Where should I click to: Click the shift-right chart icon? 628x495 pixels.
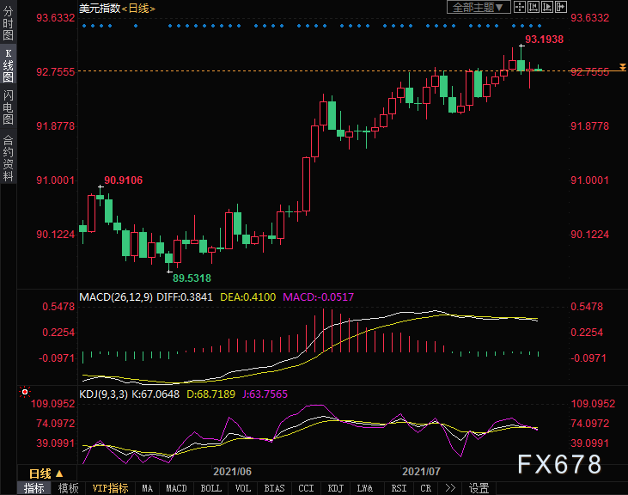point(561,7)
